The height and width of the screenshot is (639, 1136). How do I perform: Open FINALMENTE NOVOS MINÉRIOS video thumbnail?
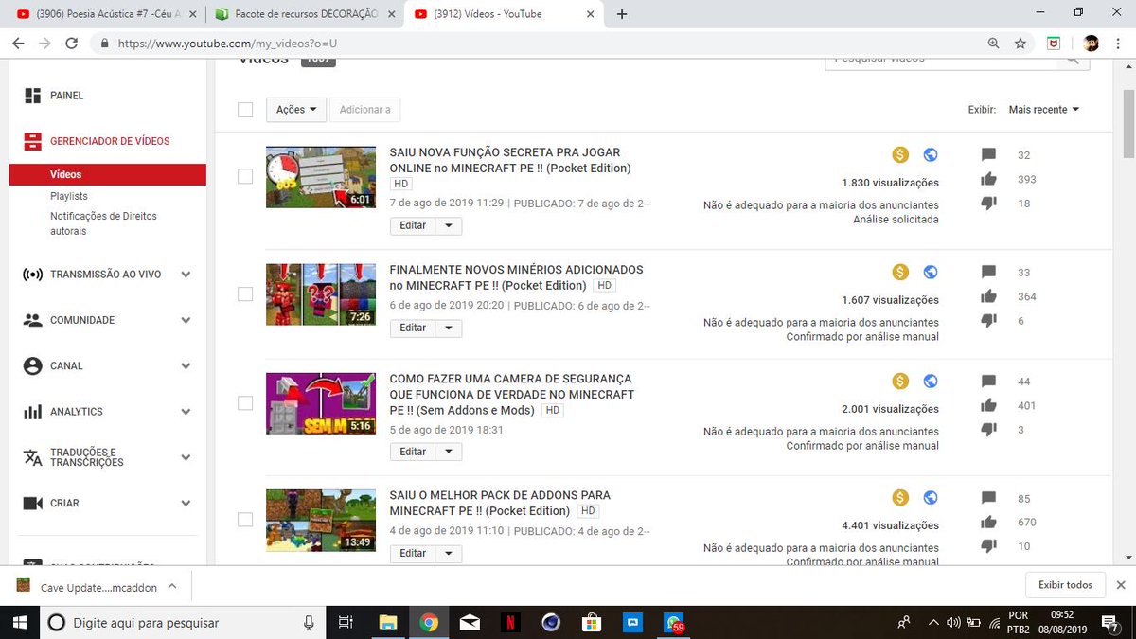321,294
